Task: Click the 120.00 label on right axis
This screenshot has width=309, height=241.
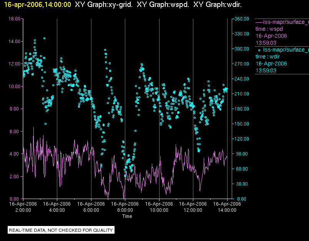Action: tap(242, 139)
